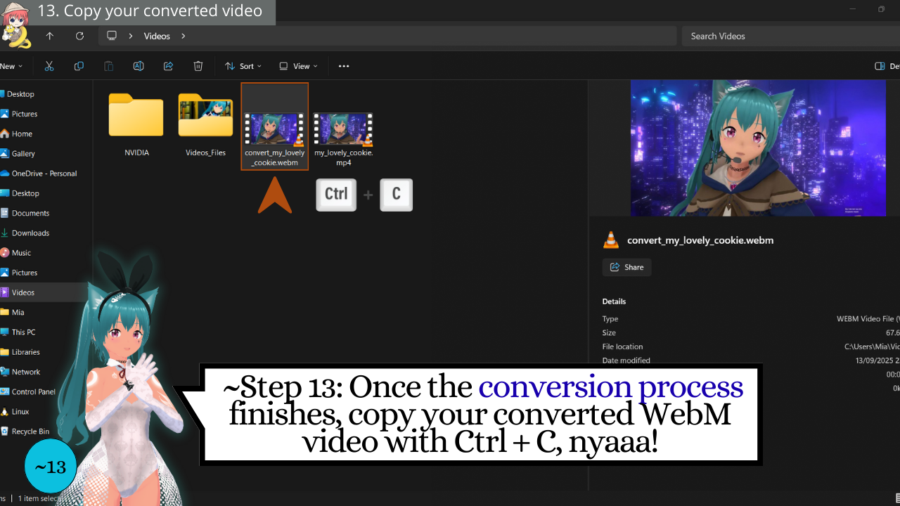
Task: Click the Details heading text
Action: pos(614,301)
